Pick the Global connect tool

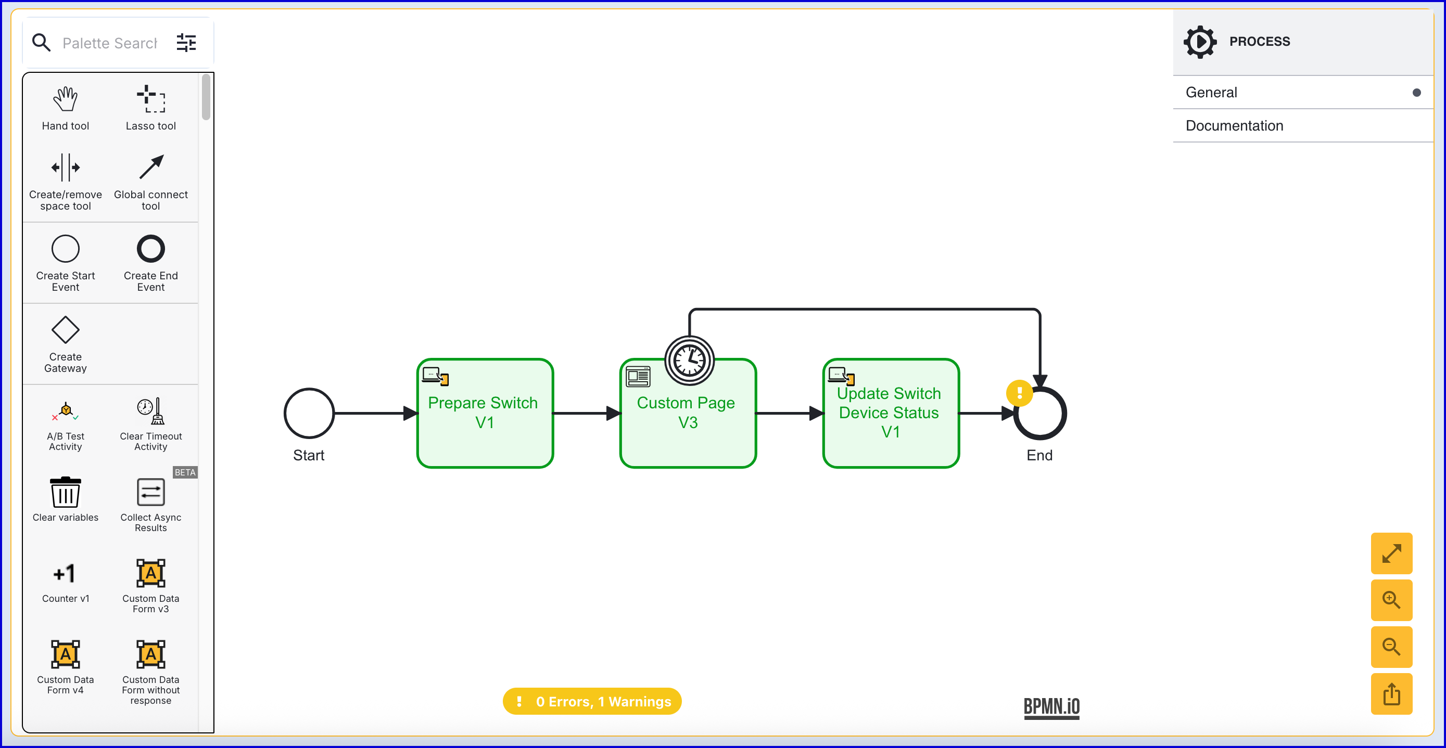point(150,168)
